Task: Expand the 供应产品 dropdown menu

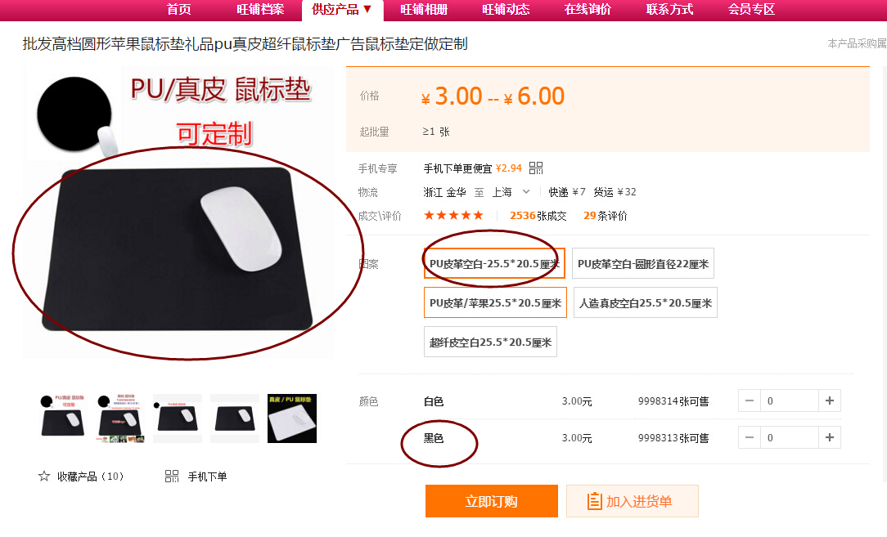Action: [x=342, y=10]
